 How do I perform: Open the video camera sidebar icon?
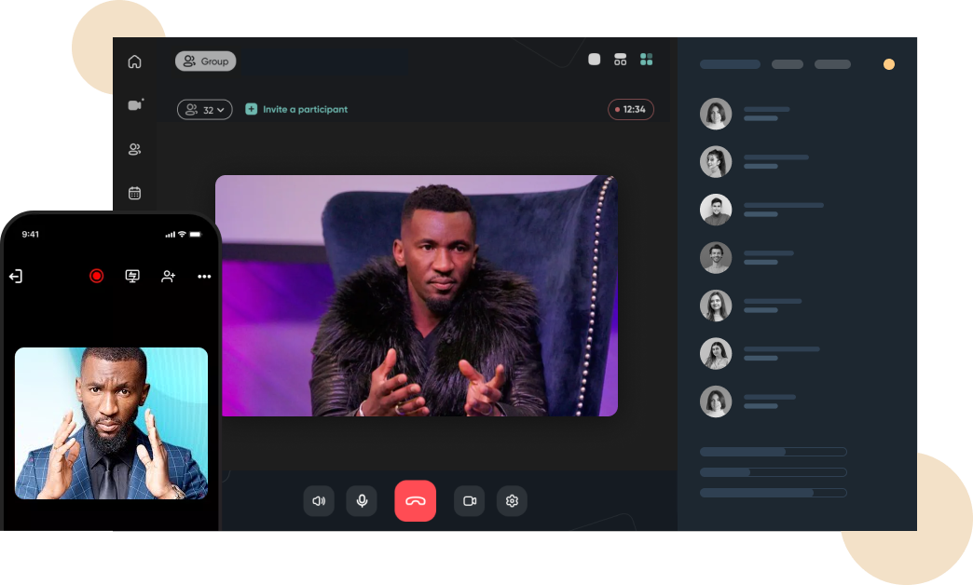(134, 105)
